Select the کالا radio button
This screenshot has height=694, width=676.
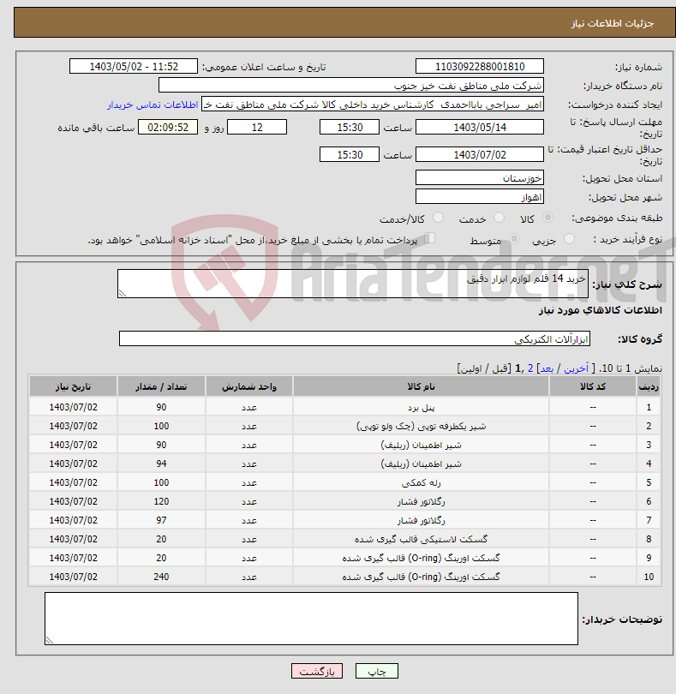pos(547,218)
